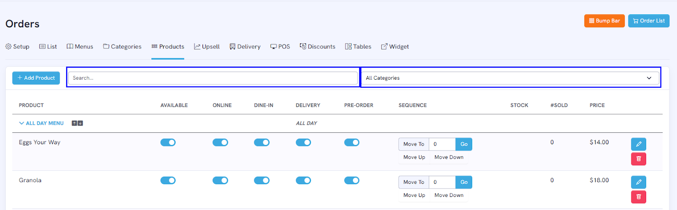The width and height of the screenshot is (677, 210).
Task: Click the down arrow icon beside All Day Menu
Action: pos(80,123)
